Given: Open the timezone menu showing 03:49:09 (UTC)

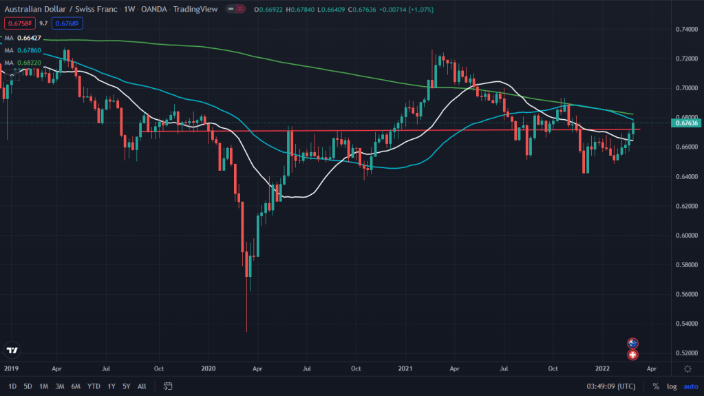Looking at the screenshot, I should 611,386.
